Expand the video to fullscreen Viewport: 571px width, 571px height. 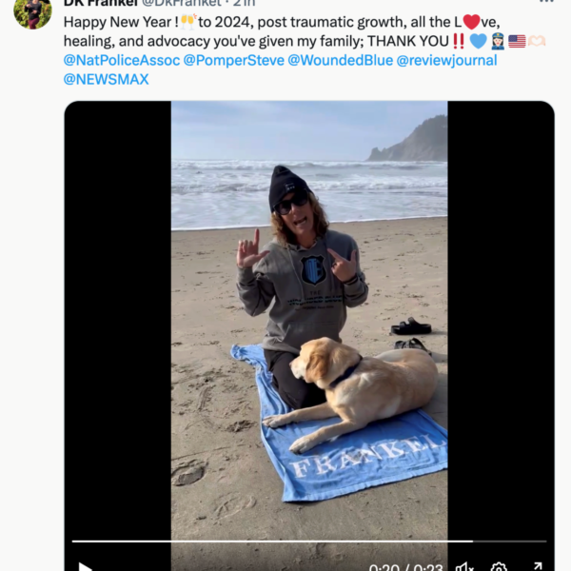(x=538, y=566)
